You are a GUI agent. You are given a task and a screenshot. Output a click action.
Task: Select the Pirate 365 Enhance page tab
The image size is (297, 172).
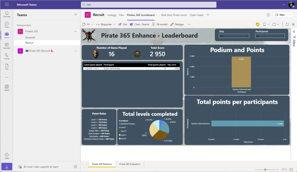[102, 164]
